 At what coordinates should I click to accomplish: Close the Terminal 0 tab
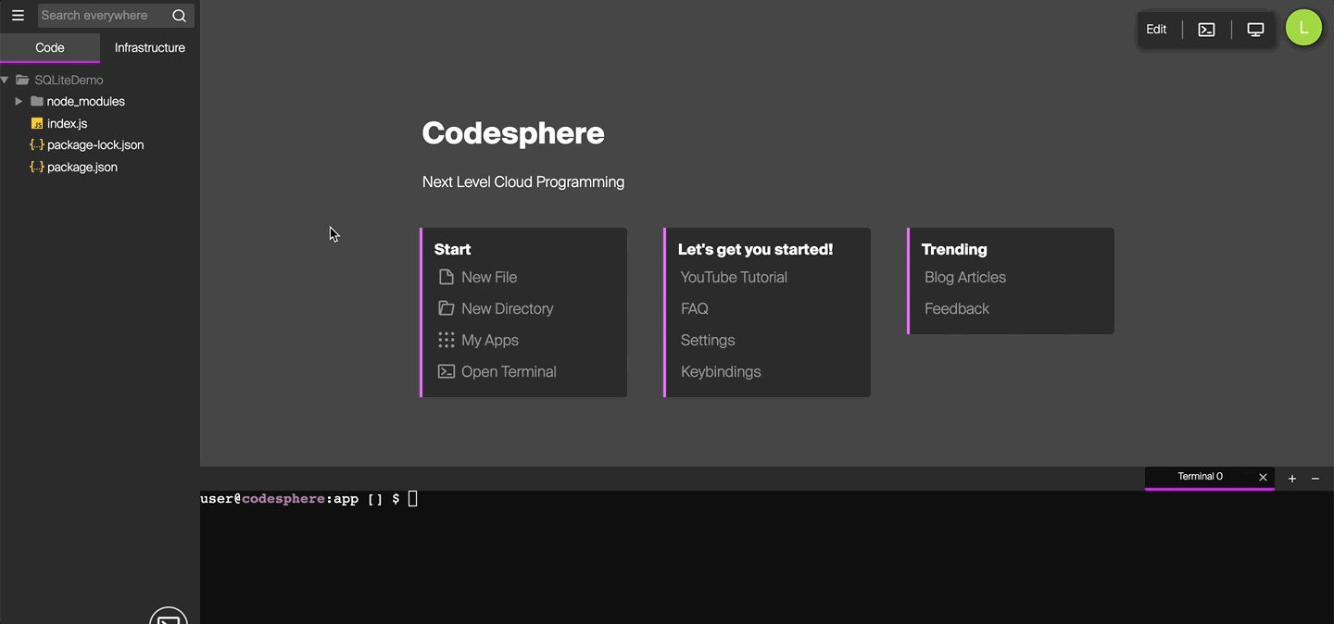[x=1263, y=478]
